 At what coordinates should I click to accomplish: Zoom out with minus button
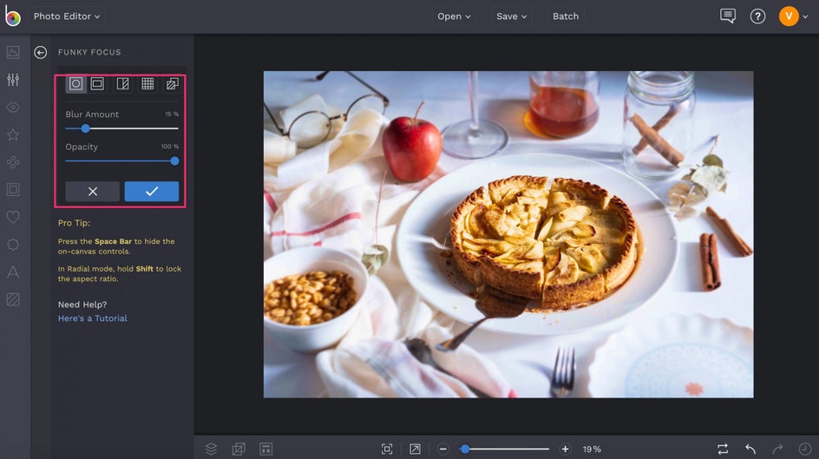pos(443,449)
